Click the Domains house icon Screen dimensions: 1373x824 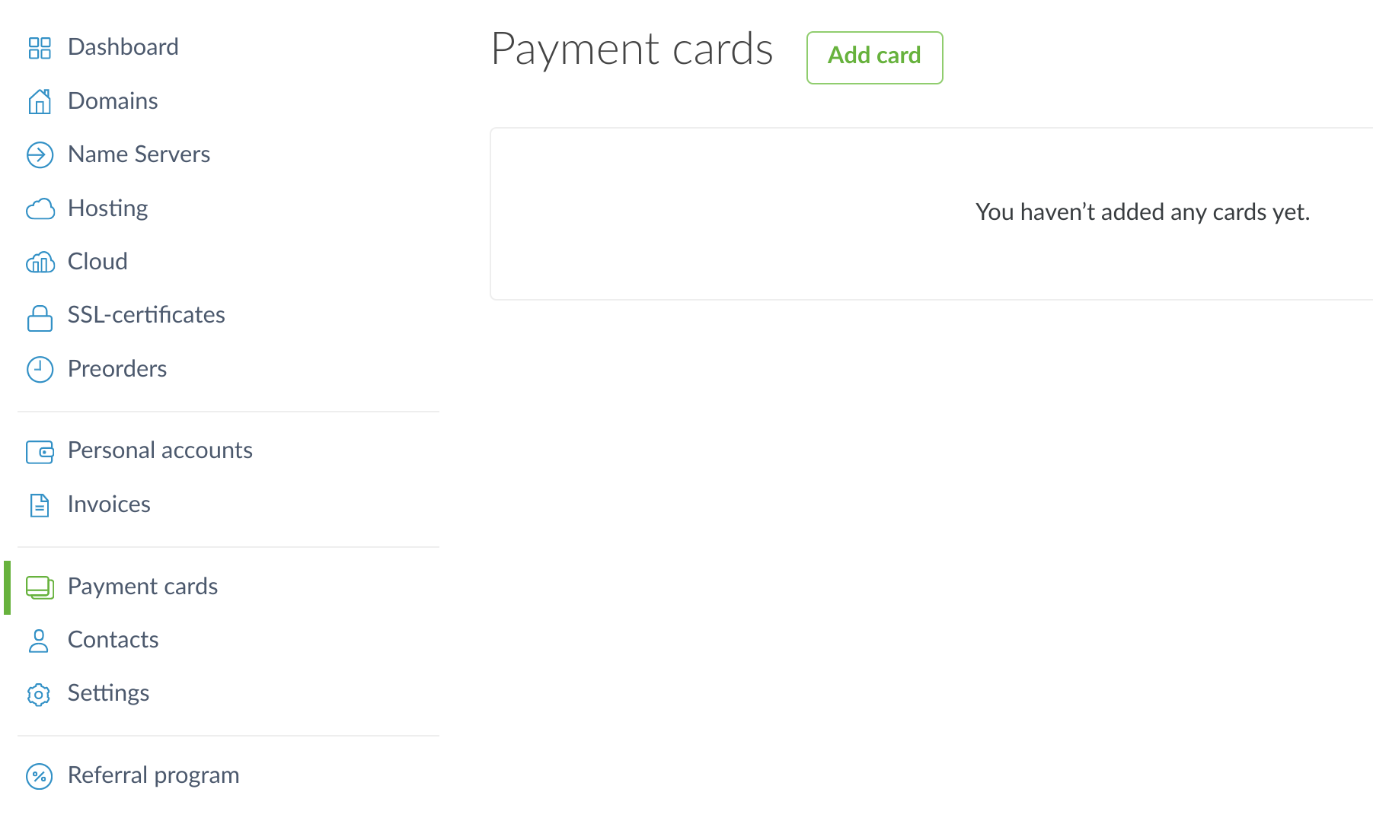point(40,101)
